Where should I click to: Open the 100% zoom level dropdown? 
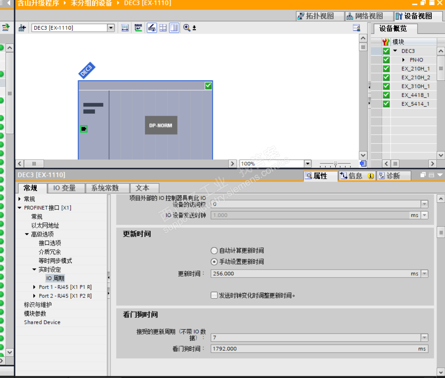tap(308, 164)
